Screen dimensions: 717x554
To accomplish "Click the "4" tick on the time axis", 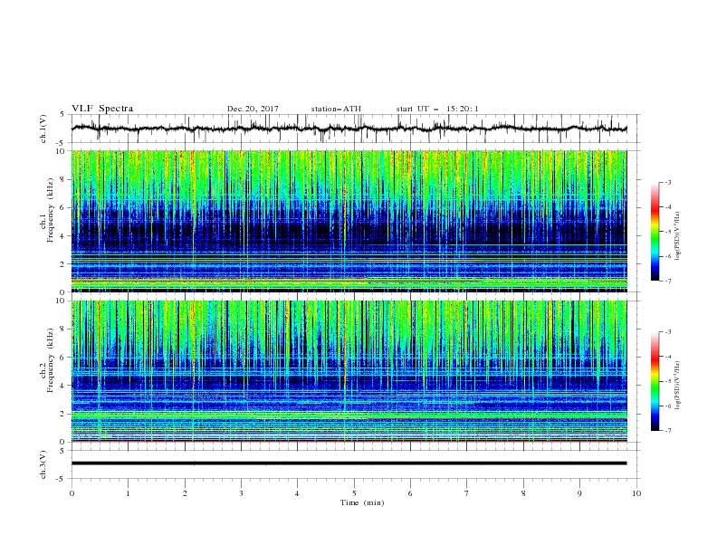I will click(298, 493).
